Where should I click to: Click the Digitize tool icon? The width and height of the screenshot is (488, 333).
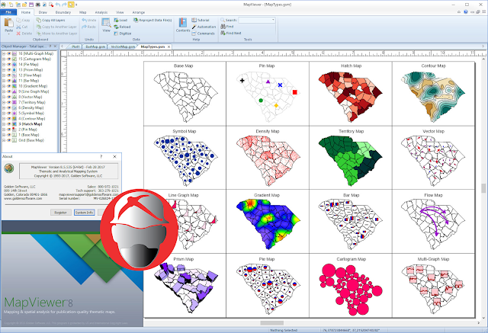(x=116, y=34)
